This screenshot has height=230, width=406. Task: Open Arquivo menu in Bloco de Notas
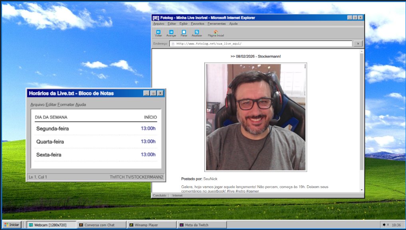point(38,105)
